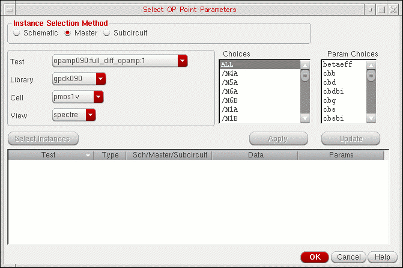Viewport: 403px width, 268px height.
Task: Click the Param Choices scrollbar thumb
Action: (x=371, y=75)
